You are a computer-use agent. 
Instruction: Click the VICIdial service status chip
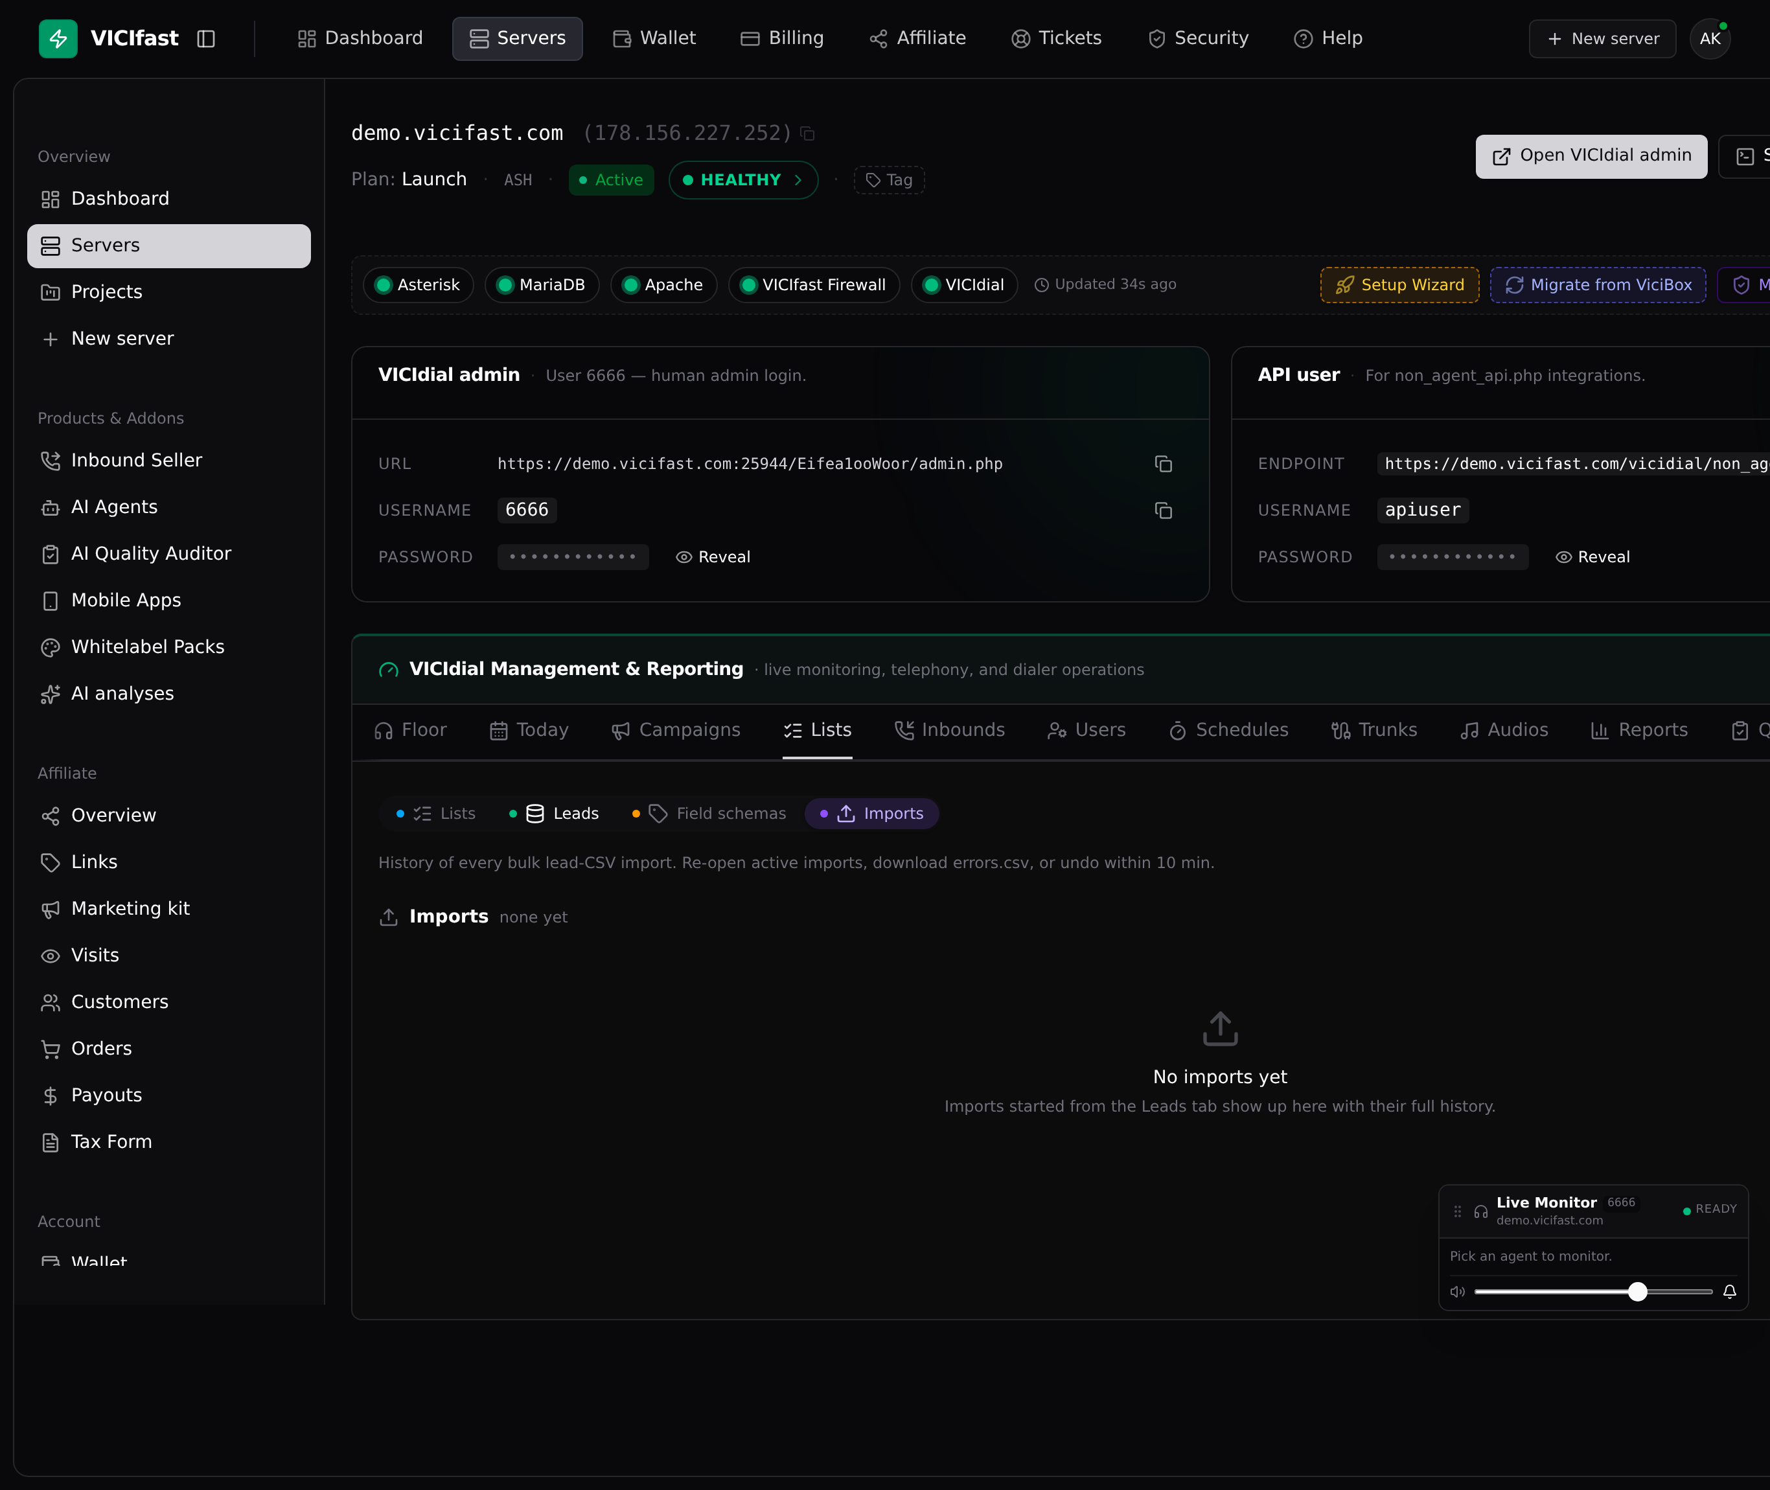964,286
